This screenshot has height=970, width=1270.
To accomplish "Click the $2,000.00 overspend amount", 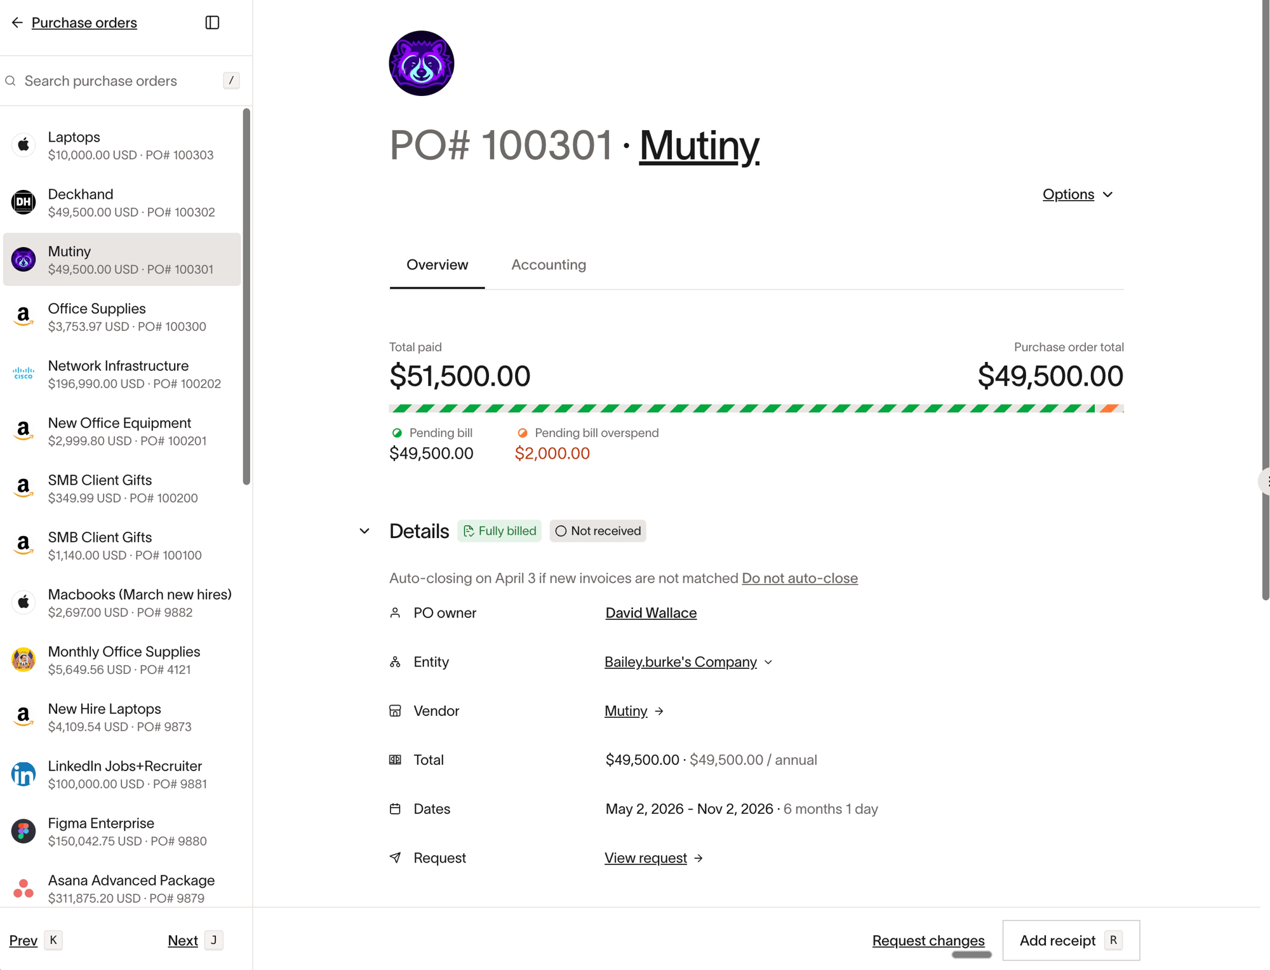I will (552, 454).
